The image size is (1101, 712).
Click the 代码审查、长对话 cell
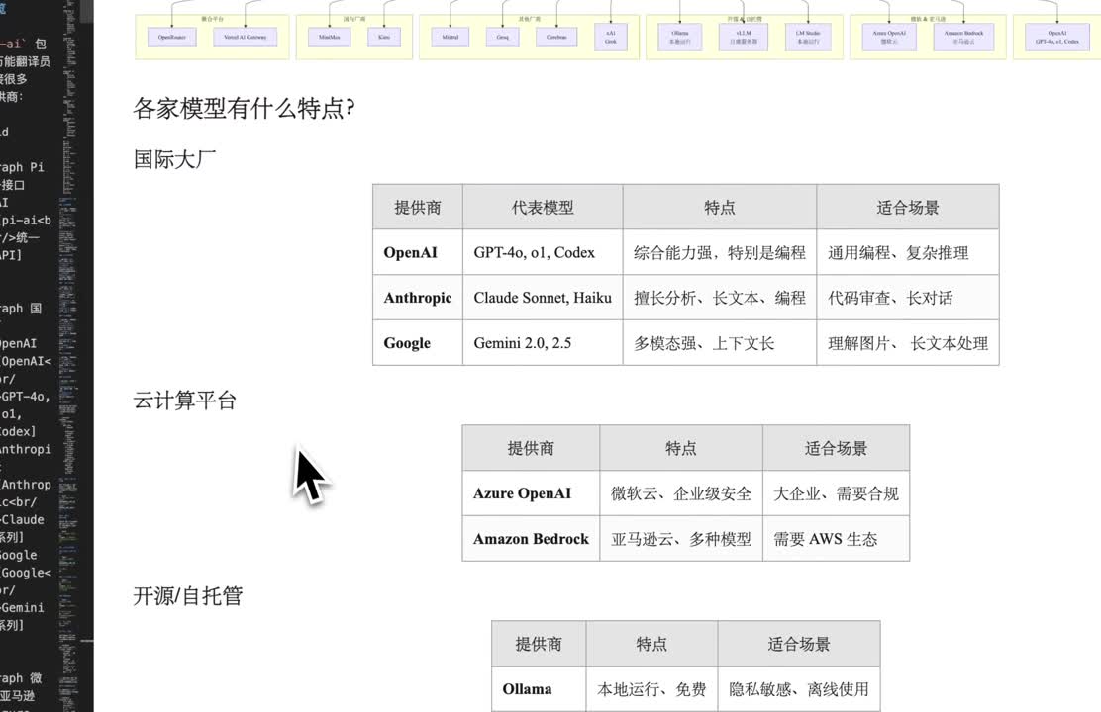coord(908,298)
